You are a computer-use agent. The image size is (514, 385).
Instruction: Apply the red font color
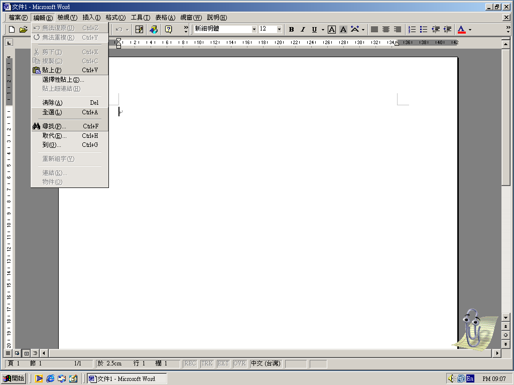[x=462, y=30]
